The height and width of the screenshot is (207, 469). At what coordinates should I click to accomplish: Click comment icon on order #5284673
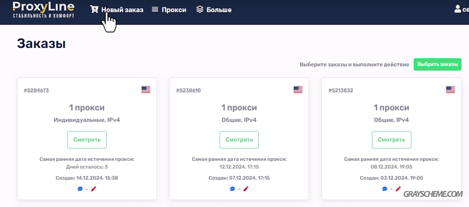tap(80, 189)
